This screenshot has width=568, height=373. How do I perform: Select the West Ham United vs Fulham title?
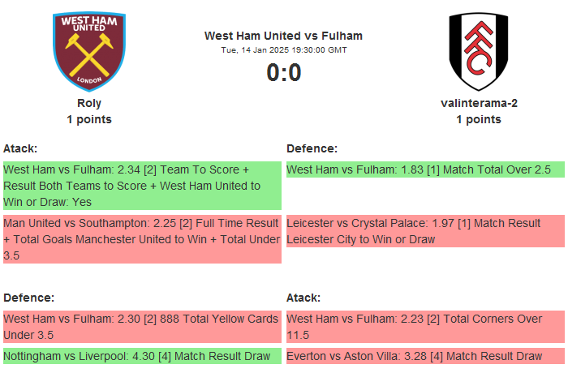click(283, 36)
